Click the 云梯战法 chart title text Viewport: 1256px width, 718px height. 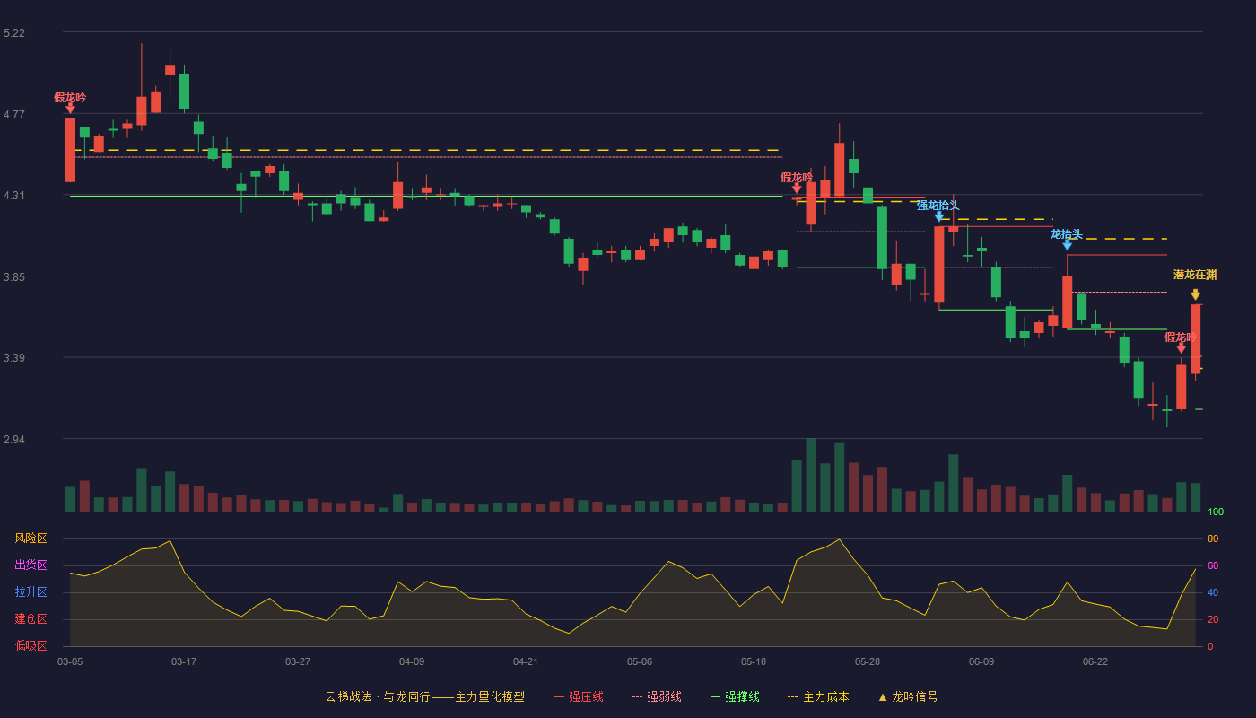point(348,696)
